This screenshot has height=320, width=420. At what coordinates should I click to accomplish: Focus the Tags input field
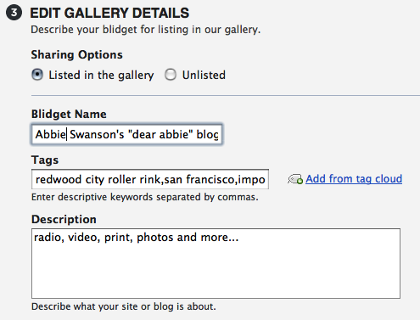pyautogui.click(x=150, y=179)
